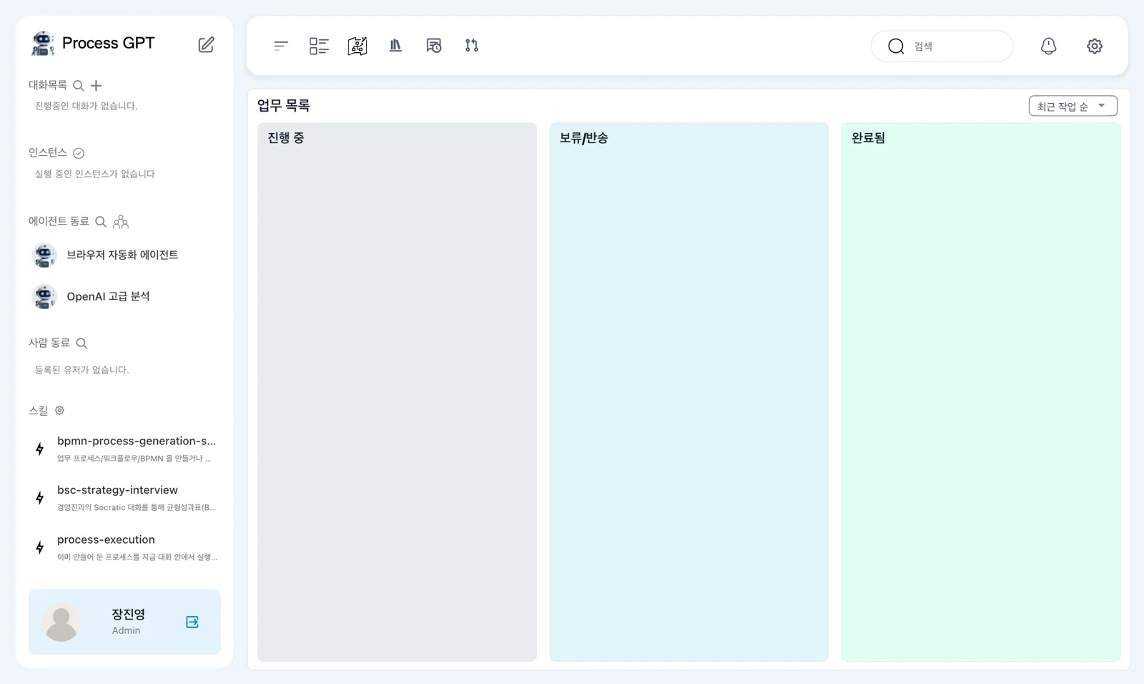
Task: Search the 대화목록 conversation list
Action: [79, 86]
